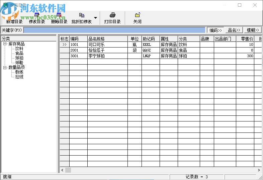
Task: Open the dropdown arrow beside 批折扣修改
Action: coord(95,18)
